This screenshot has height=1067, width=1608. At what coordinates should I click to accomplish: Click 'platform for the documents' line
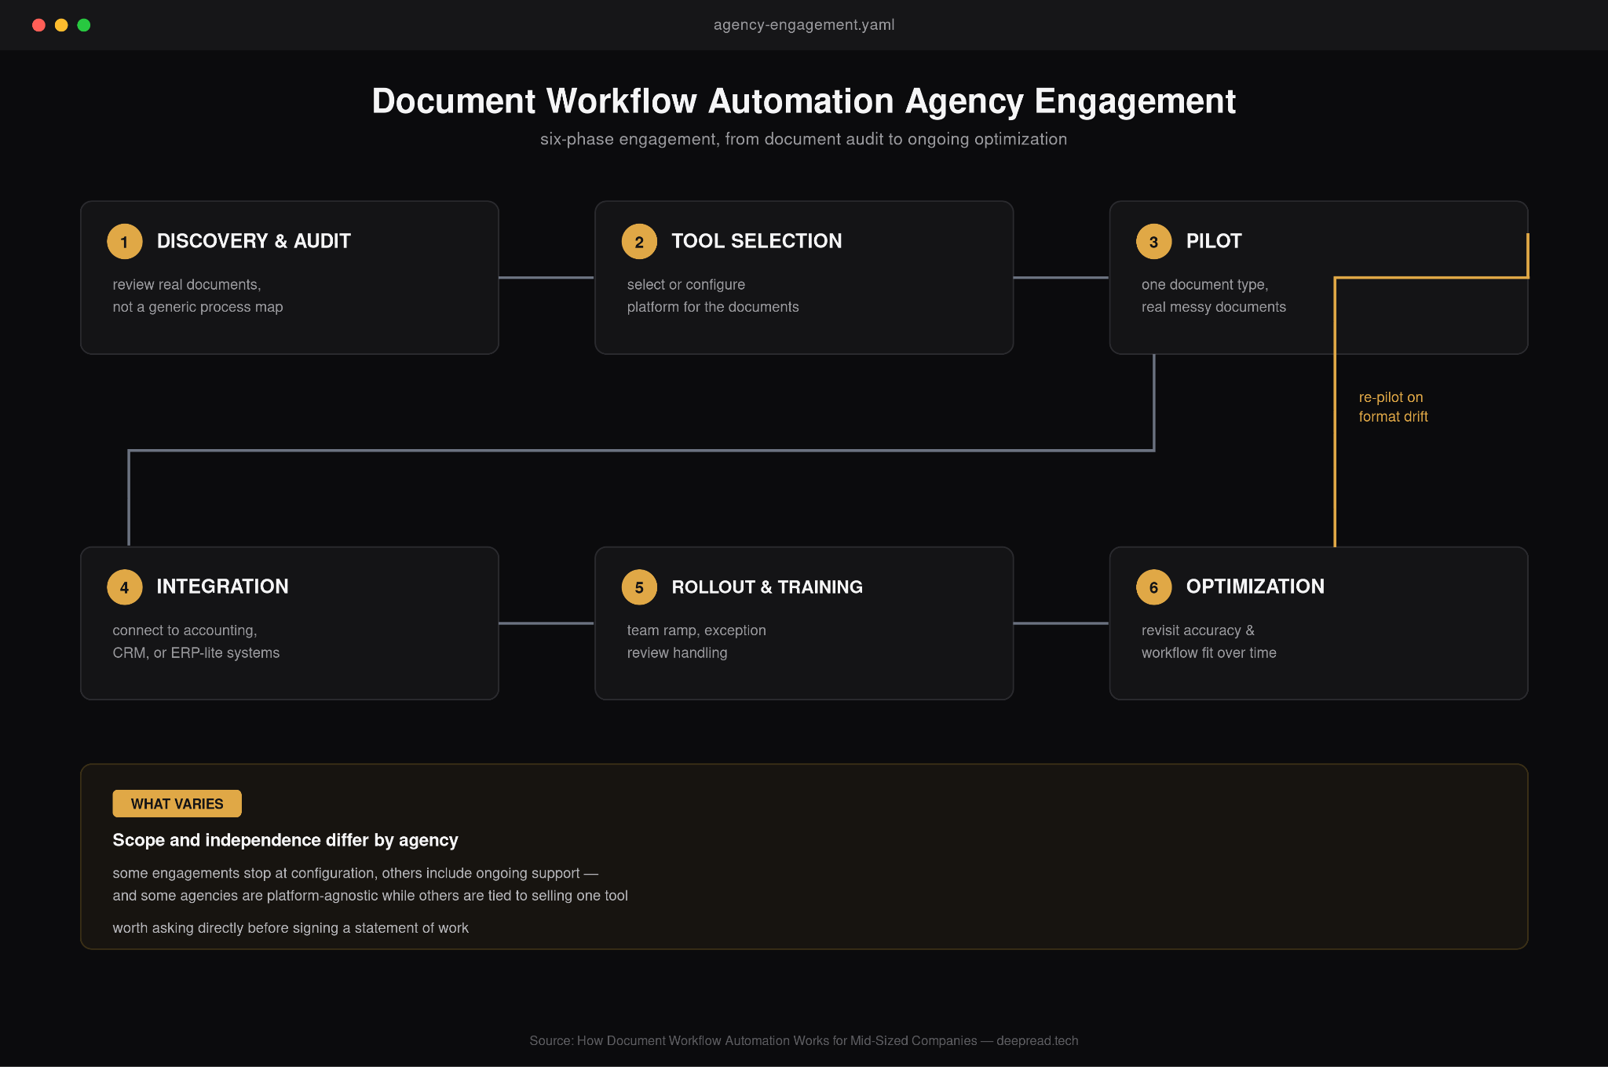[x=713, y=307]
